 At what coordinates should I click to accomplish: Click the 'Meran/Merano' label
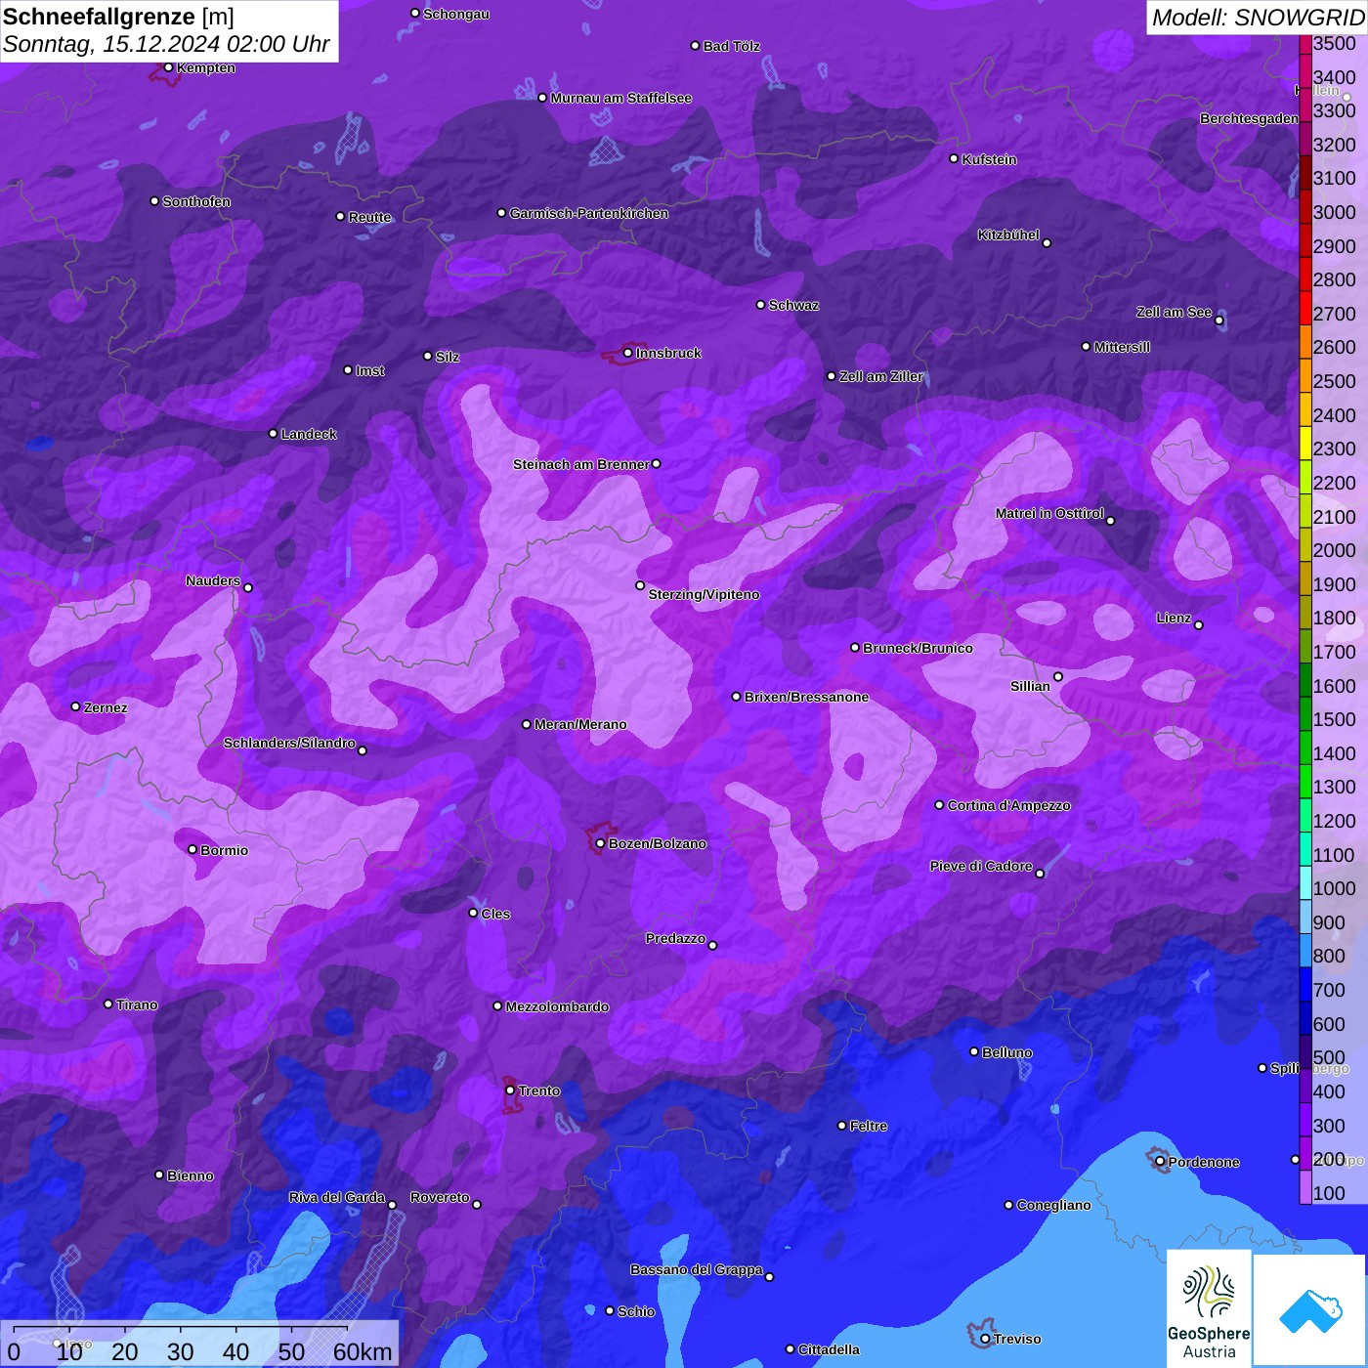pos(580,724)
